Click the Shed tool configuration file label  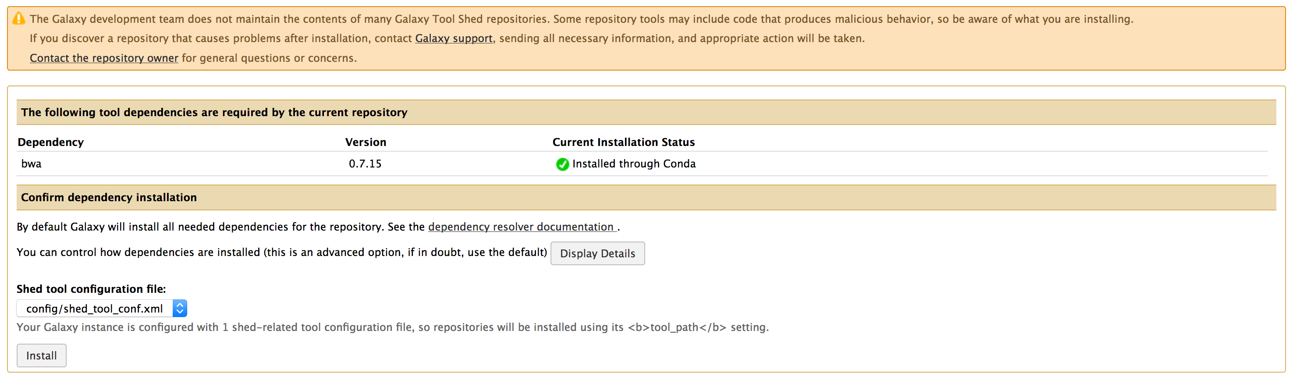[91, 289]
